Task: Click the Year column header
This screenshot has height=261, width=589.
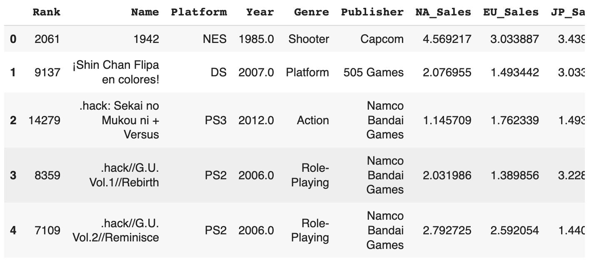Action: tap(260, 12)
